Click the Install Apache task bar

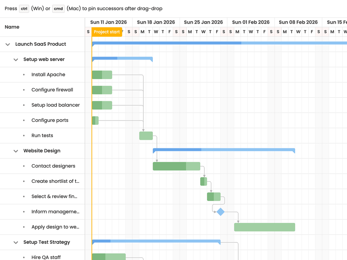(x=102, y=75)
